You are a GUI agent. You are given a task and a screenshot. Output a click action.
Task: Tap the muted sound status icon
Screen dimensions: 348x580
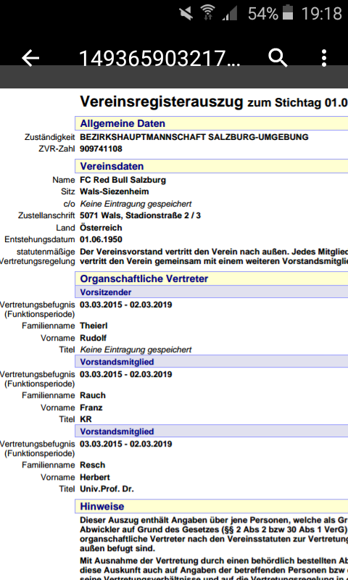[187, 14]
